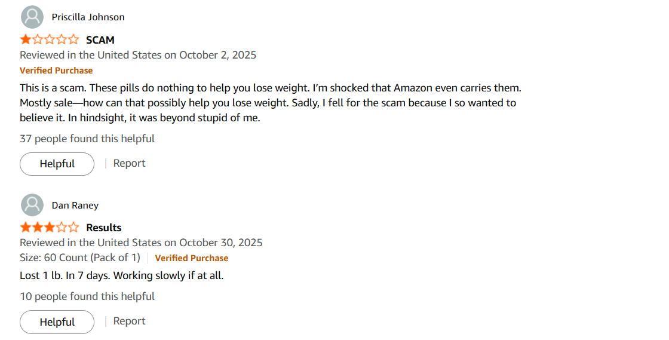The height and width of the screenshot is (340, 669).
Task: Report Dan Raney's Results review
Action: coord(129,321)
